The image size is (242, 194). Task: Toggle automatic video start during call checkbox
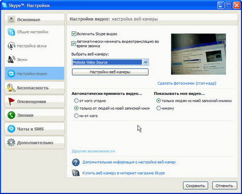[74, 44]
